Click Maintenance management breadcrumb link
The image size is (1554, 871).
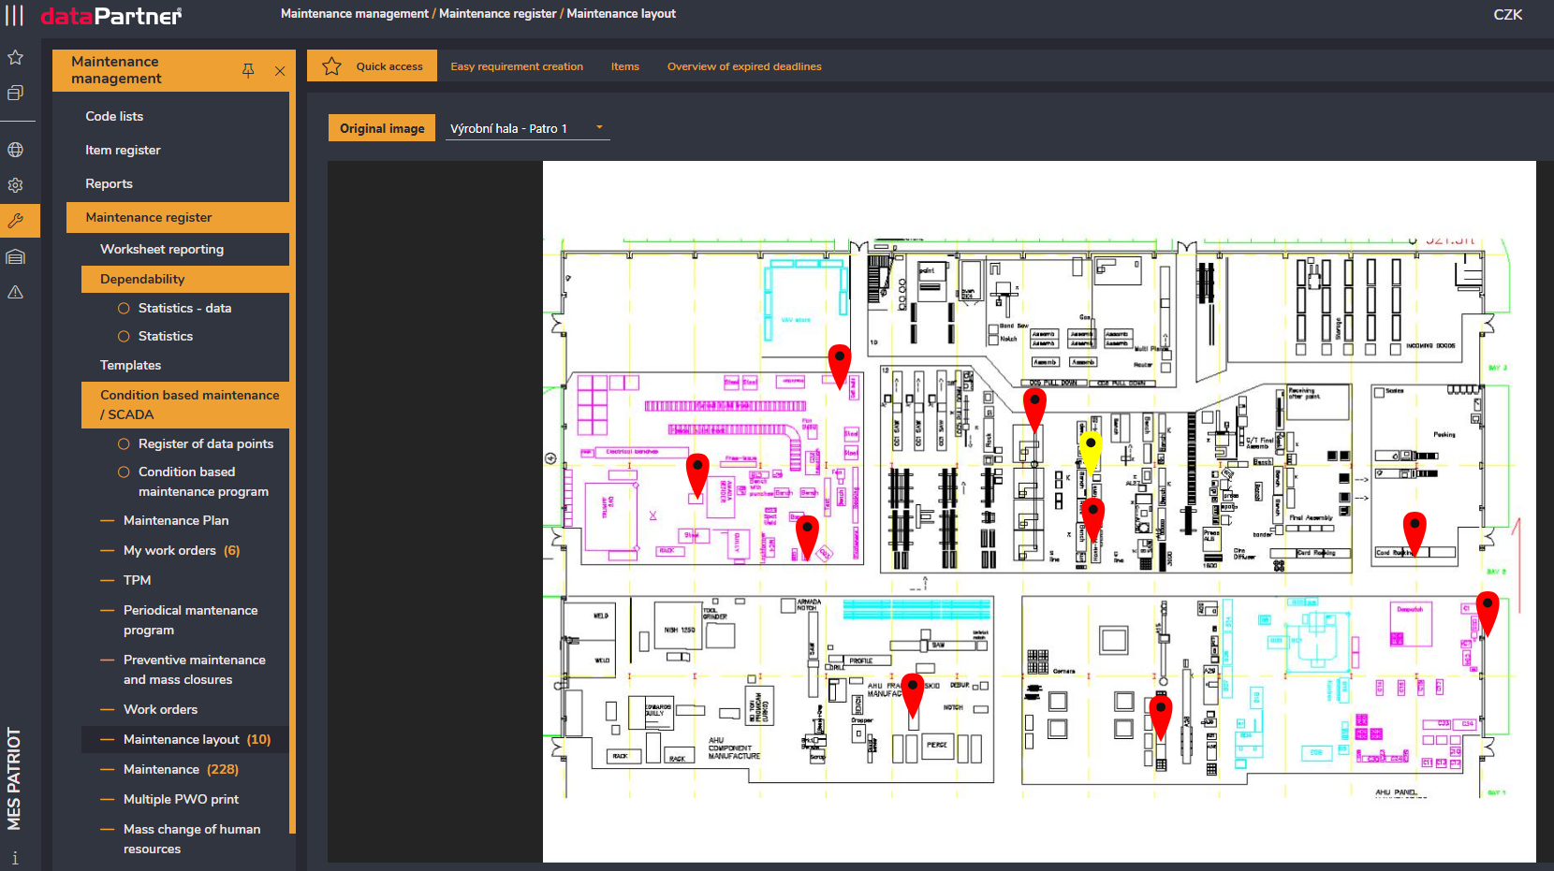[355, 14]
